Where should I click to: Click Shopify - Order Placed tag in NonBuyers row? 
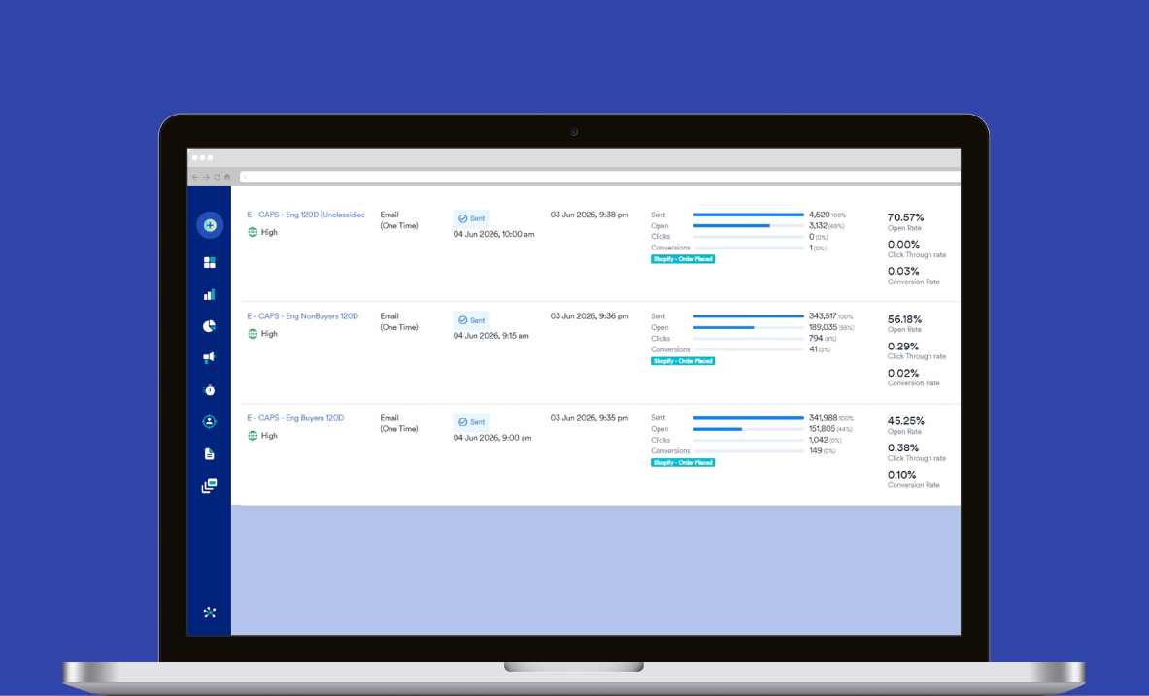click(683, 361)
